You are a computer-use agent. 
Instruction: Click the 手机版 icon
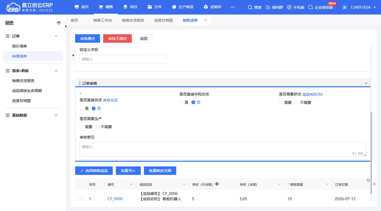coord(289,7)
